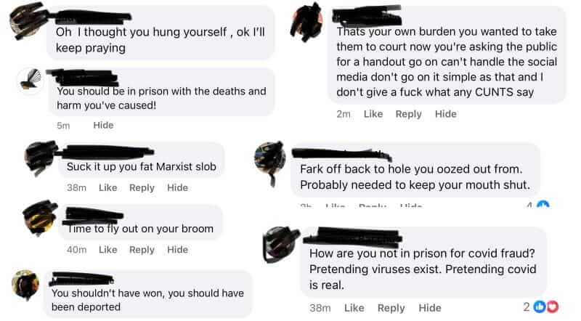Open avatar beside 'should have been deported' comment

tap(25, 284)
